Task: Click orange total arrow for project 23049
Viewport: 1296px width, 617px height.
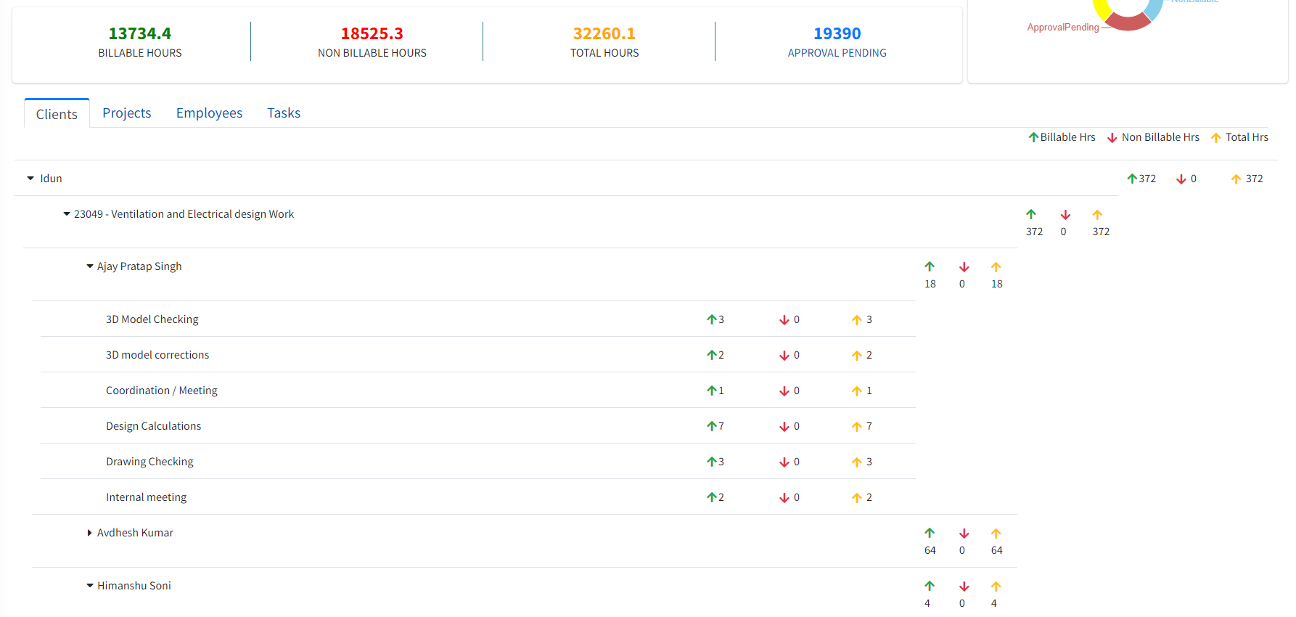Action: click(1096, 215)
